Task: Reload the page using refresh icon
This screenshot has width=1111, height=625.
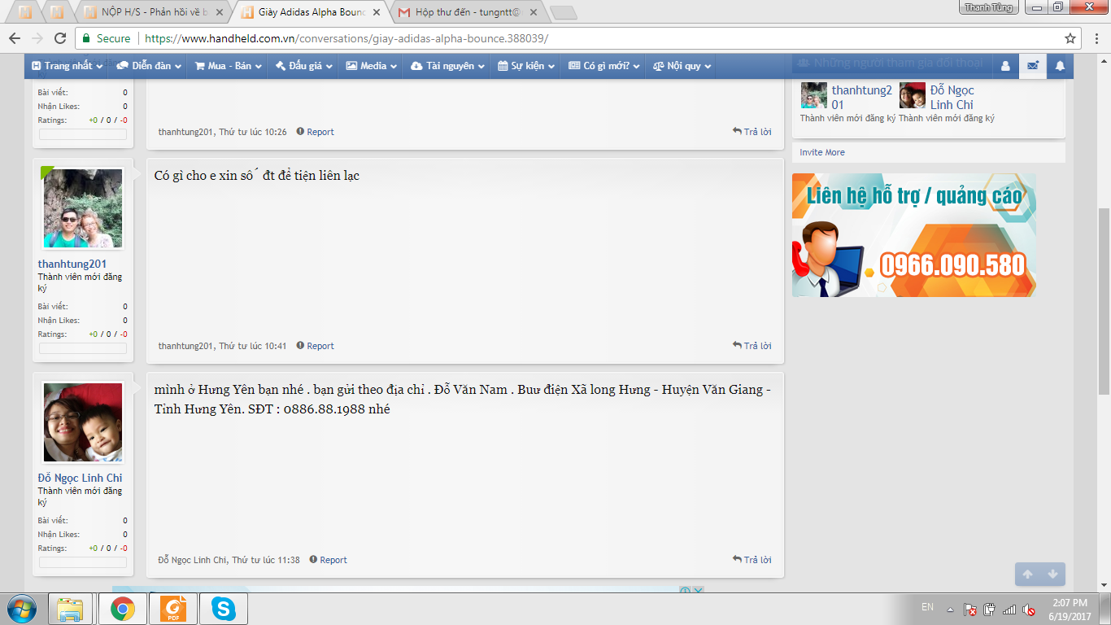Action: coord(59,38)
